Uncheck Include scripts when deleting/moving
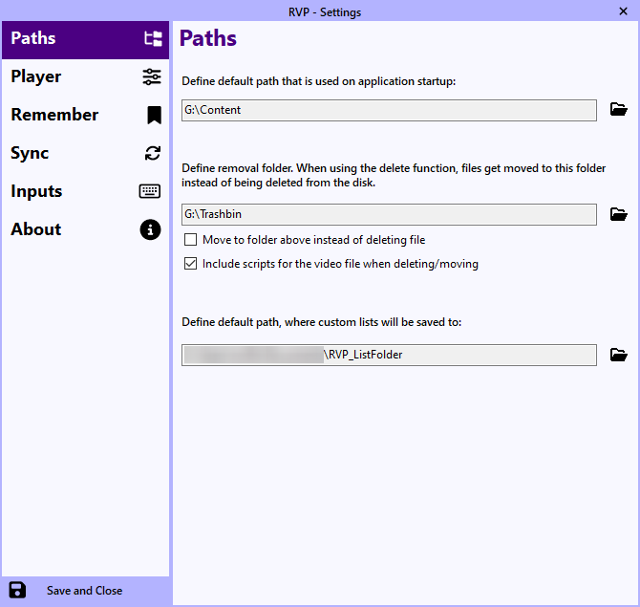Screen dimensions: 640x607 (x=191, y=264)
